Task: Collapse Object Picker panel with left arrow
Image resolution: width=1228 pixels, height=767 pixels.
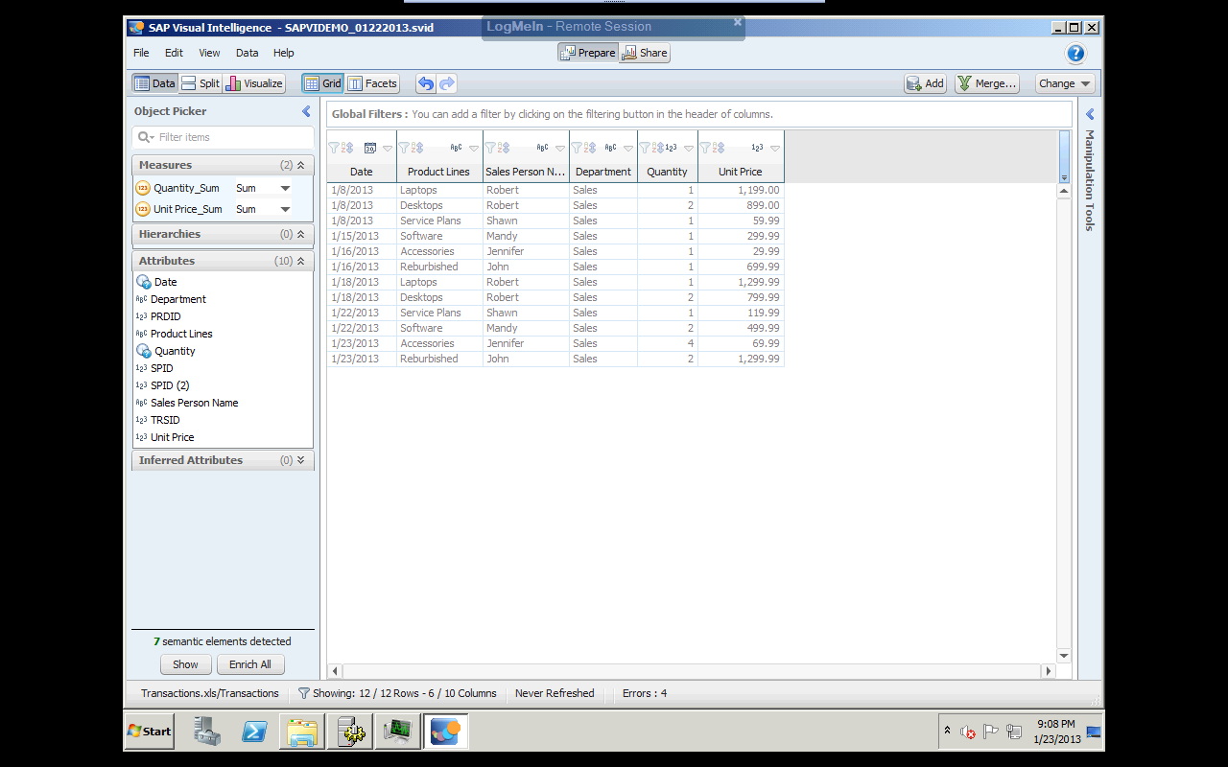Action: point(306,111)
